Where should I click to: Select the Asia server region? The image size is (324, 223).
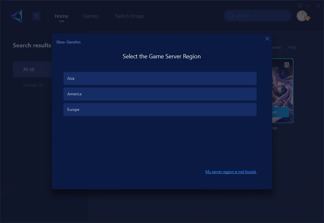[160, 78]
